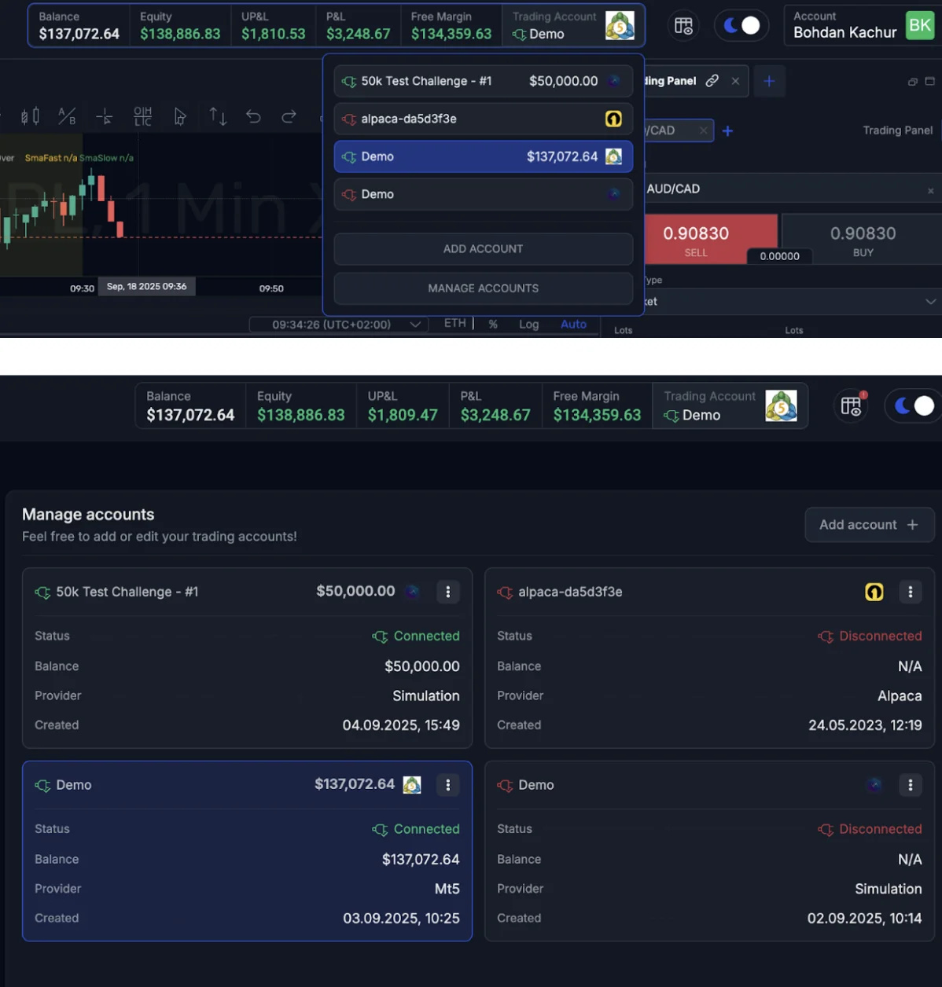Toggle the theme switch in lower header

(x=914, y=405)
